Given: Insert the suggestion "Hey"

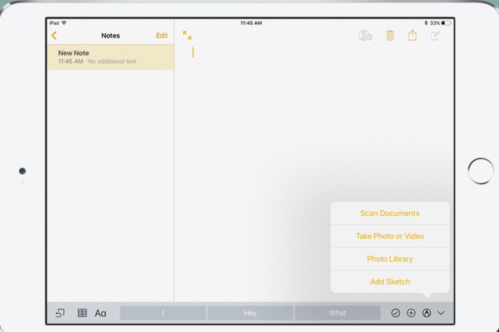Looking at the screenshot, I should (x=250, y=313).
